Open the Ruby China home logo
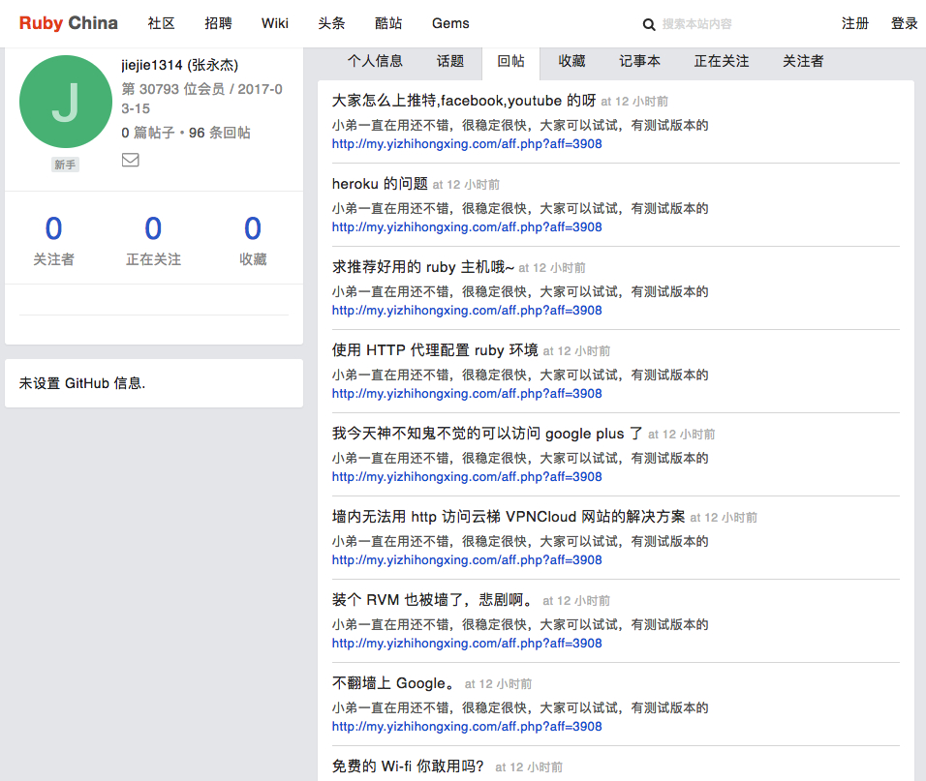The image size is (926, 781). 69,23
